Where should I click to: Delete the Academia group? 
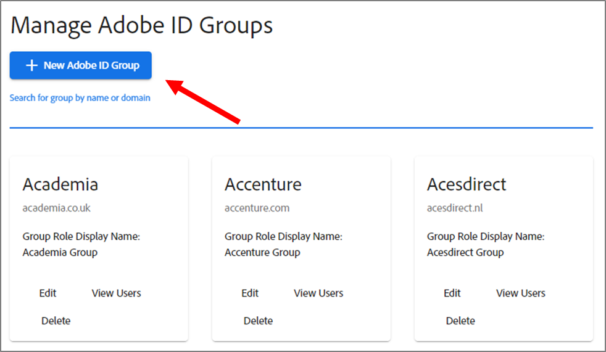(56, 321)
